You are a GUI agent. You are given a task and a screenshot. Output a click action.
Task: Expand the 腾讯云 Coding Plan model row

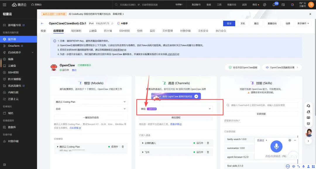pyautogui.click(x=58, y=147)
